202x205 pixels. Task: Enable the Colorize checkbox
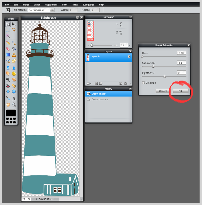point(143,83)
